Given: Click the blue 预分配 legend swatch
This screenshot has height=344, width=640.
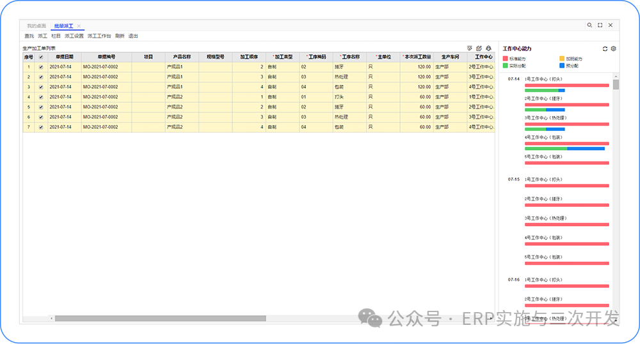Looking at the screenshot, I should tap(562, 65).
